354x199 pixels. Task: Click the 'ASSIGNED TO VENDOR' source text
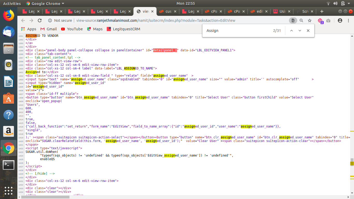(x=42, y=36)
